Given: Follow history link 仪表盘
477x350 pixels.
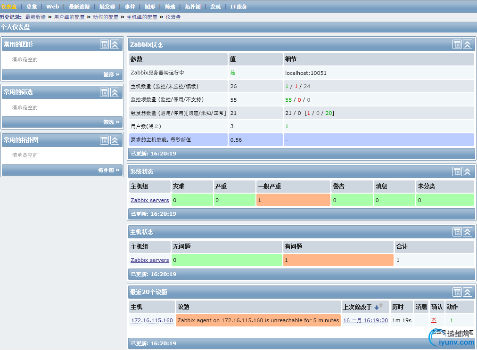Looking at the screenshot, I should point(173,17).
